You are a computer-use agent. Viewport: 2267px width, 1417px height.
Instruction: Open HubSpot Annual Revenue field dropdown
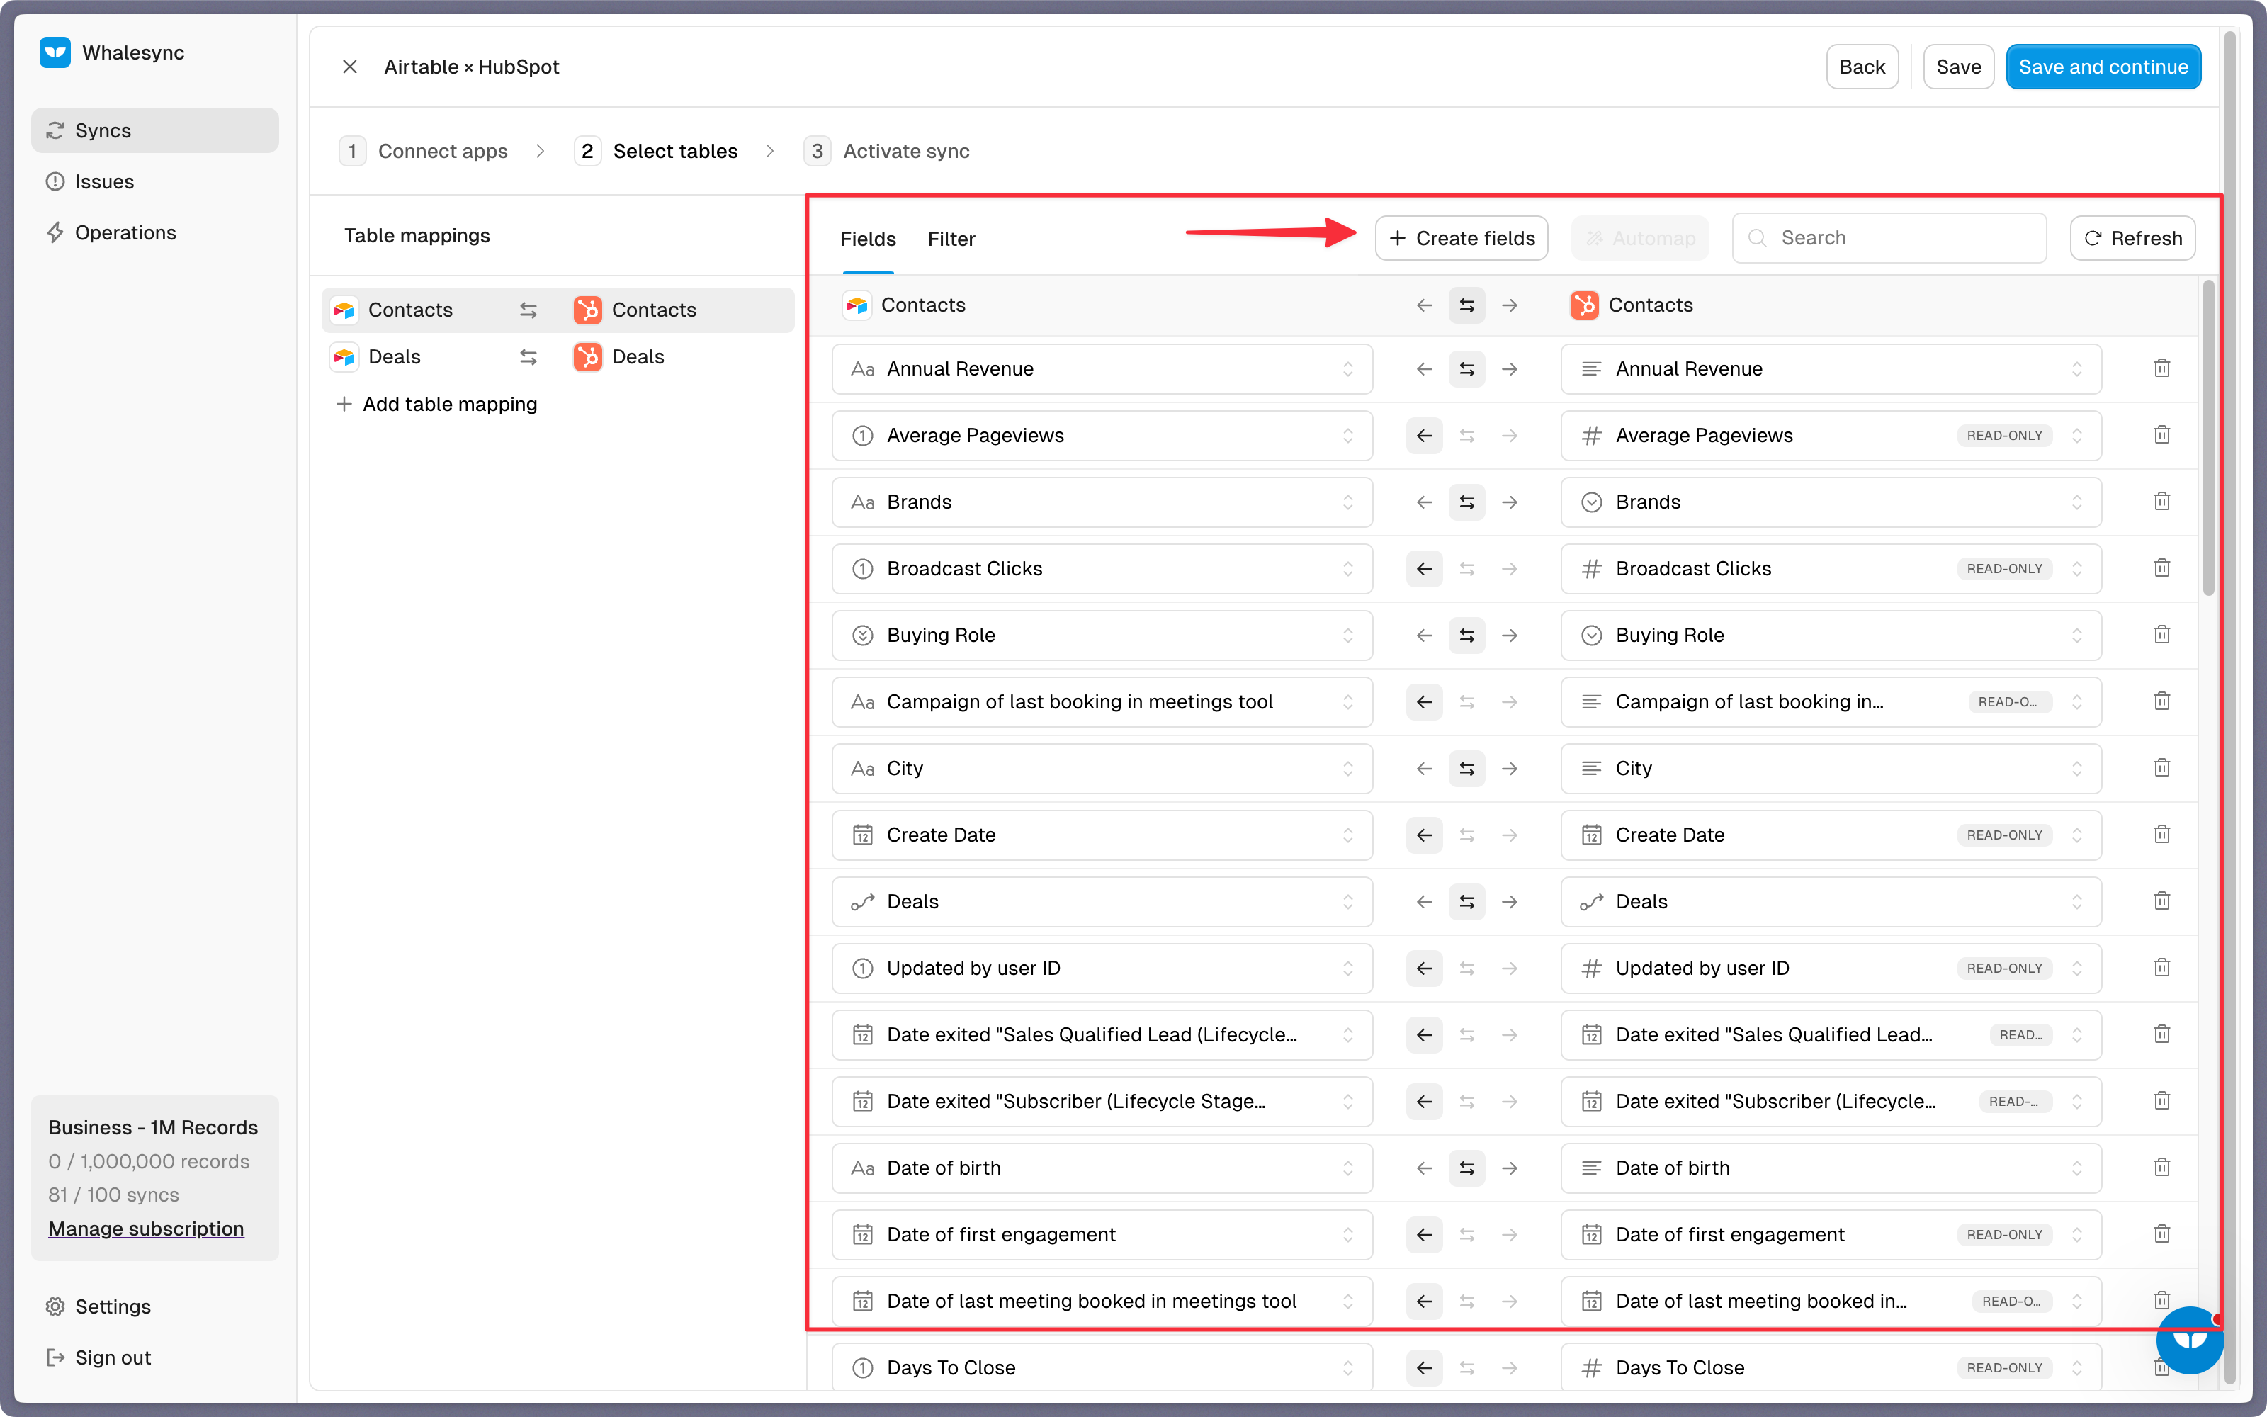click(1831, 369)
